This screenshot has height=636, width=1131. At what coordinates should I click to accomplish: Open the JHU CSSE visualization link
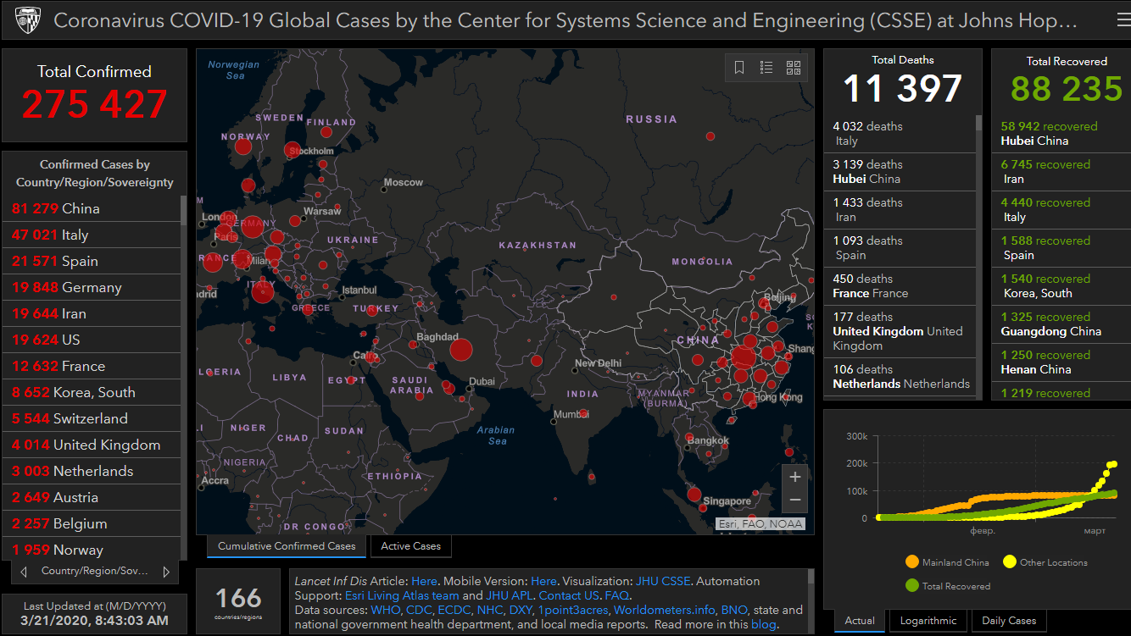[664, 581]
